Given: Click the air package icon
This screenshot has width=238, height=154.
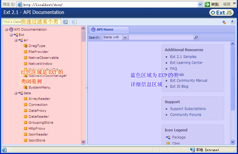Looking at the screenshot, I should tap(21, 40).
